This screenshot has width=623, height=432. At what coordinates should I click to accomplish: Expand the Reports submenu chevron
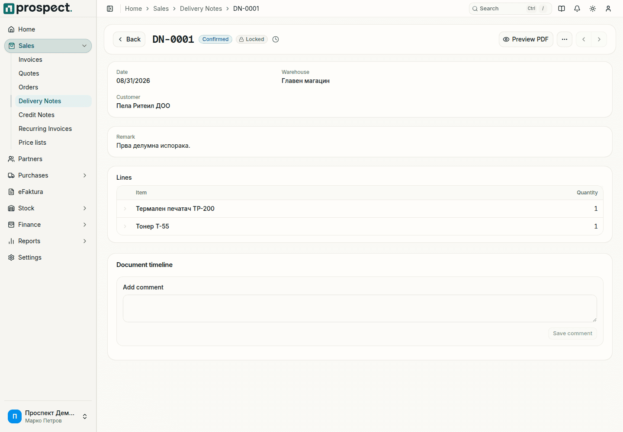(x=85, y=241)
